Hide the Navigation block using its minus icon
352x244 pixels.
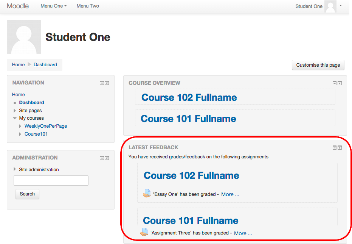(102, 83)
